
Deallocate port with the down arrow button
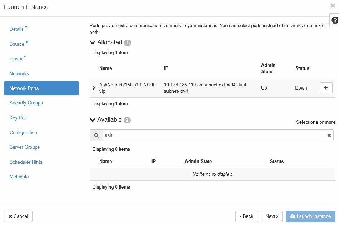coord(326,88)
